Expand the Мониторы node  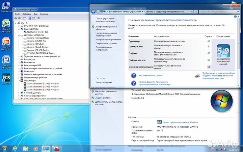pos(19,71)
